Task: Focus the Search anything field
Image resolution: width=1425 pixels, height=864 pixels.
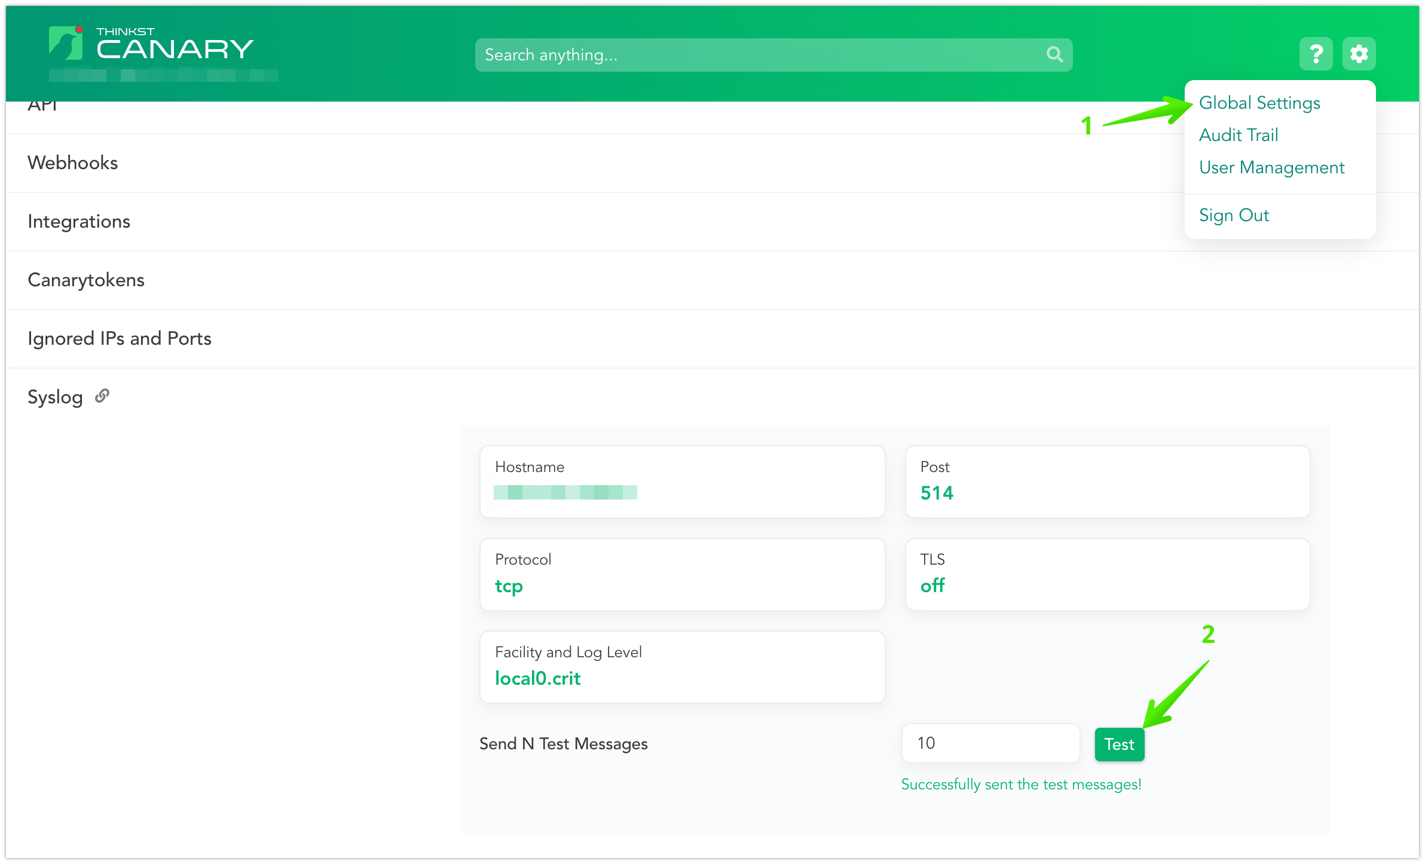Action: (x=759, y=55)
